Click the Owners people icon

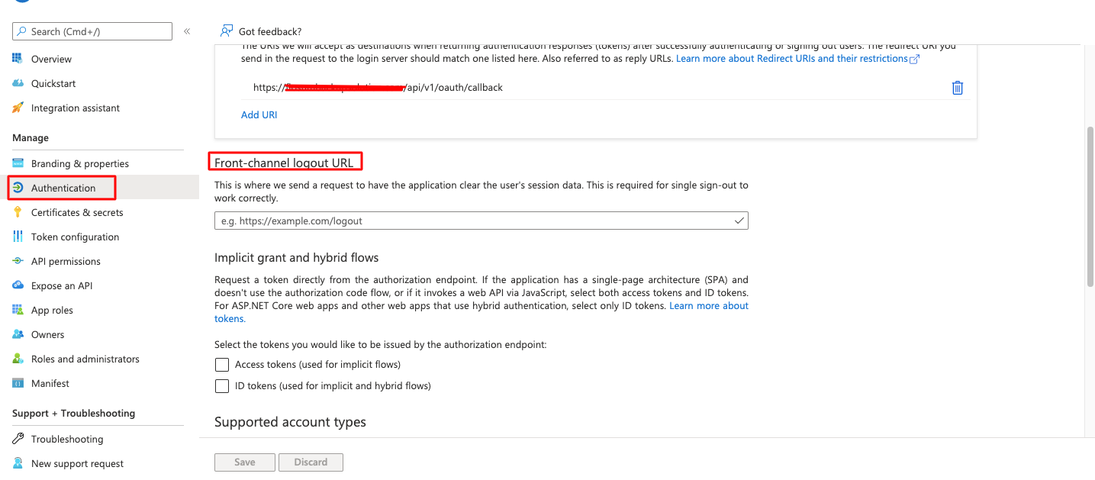click(x=18, y=335)
